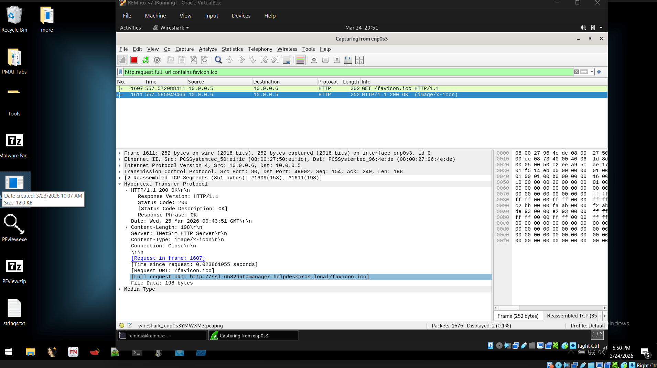
Task: Restart the current capture
Action: pos(146,60)
